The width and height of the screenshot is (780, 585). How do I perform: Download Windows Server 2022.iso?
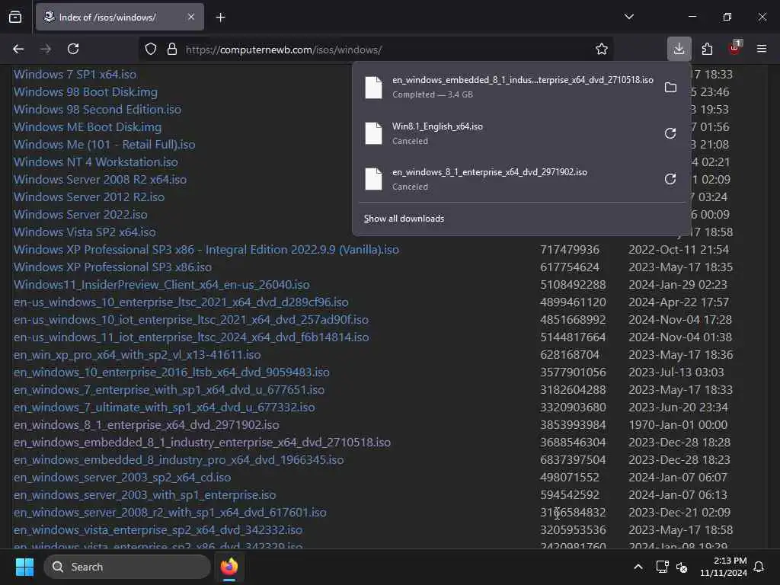click(81, 214)
